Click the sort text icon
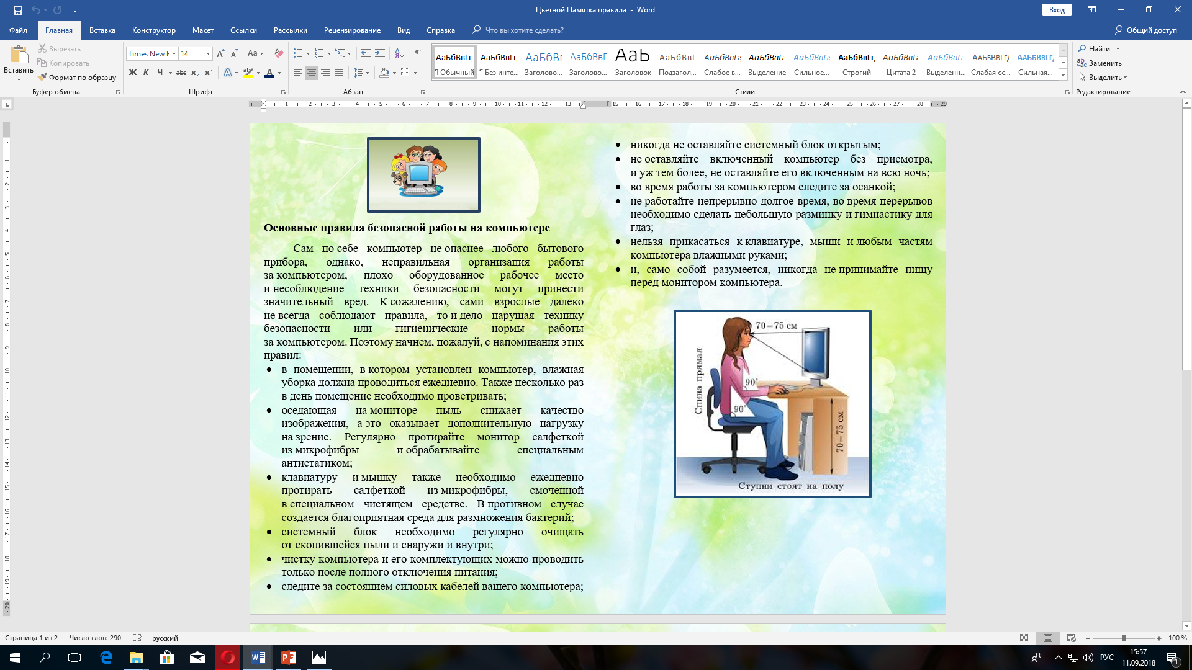Screen dimensions: 1192x670 (x=399, y=53)
